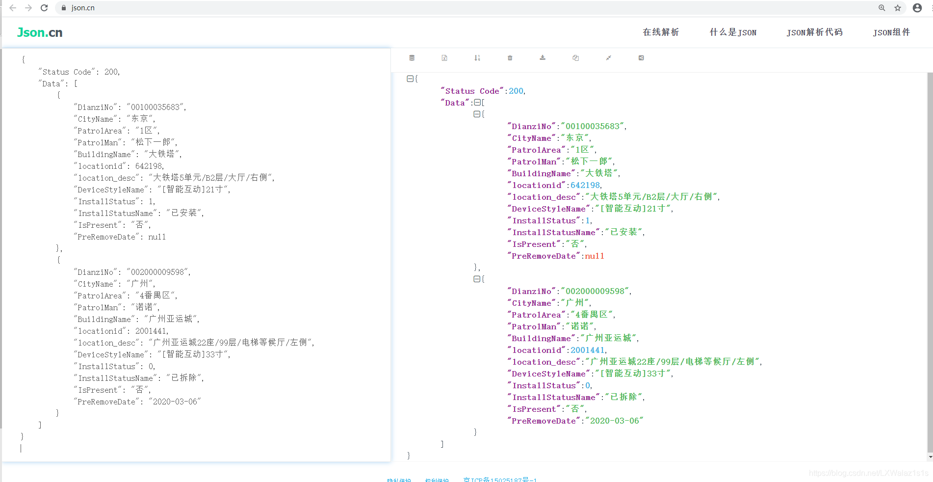Open the 在线解析 menu item
933x482 pixels.
(661, 32)
